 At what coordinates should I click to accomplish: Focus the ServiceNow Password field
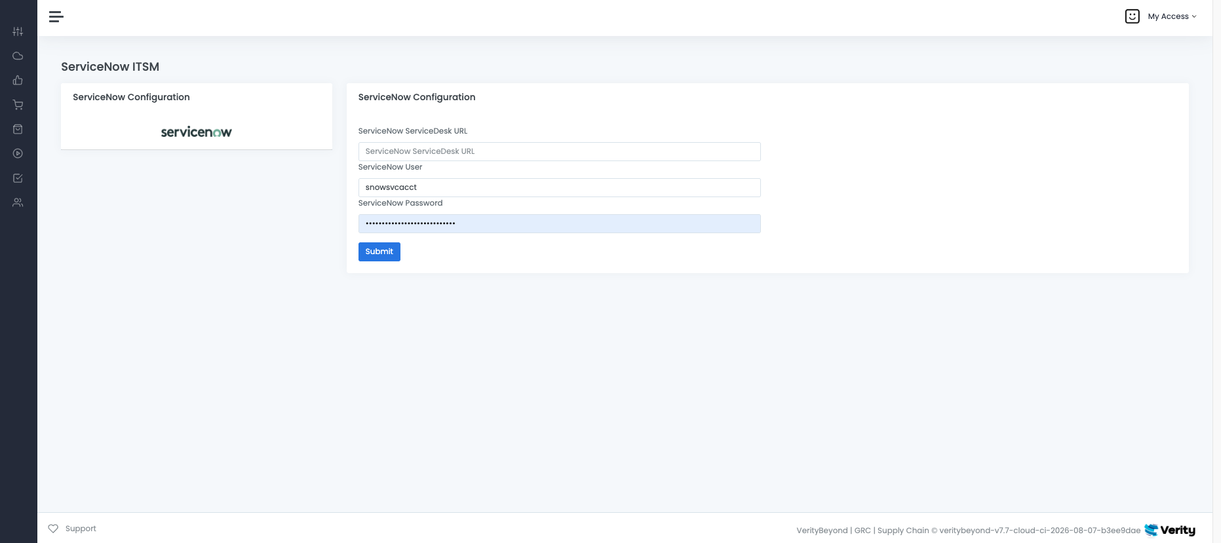pyautogui.click(x=560, y=223)
